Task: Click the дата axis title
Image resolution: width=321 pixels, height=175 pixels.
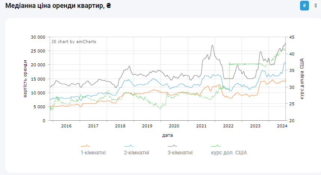Action: [x=168, y=135]
